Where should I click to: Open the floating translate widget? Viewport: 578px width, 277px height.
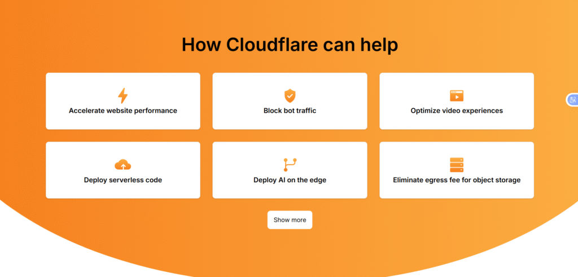[572, 100]
